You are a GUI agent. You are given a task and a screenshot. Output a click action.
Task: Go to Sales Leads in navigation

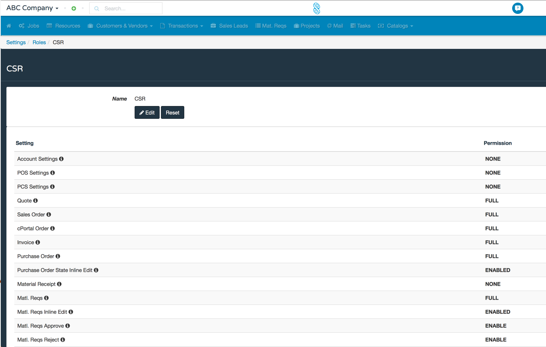point(229,26)
